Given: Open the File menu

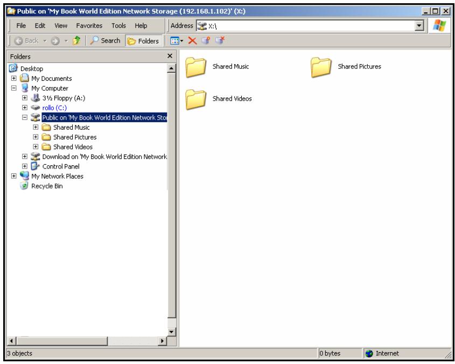Looking at the screenshot, I should point(21,25).
